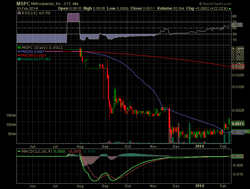Click the price axis label 0.0100
250x189 pixels.
238,87
